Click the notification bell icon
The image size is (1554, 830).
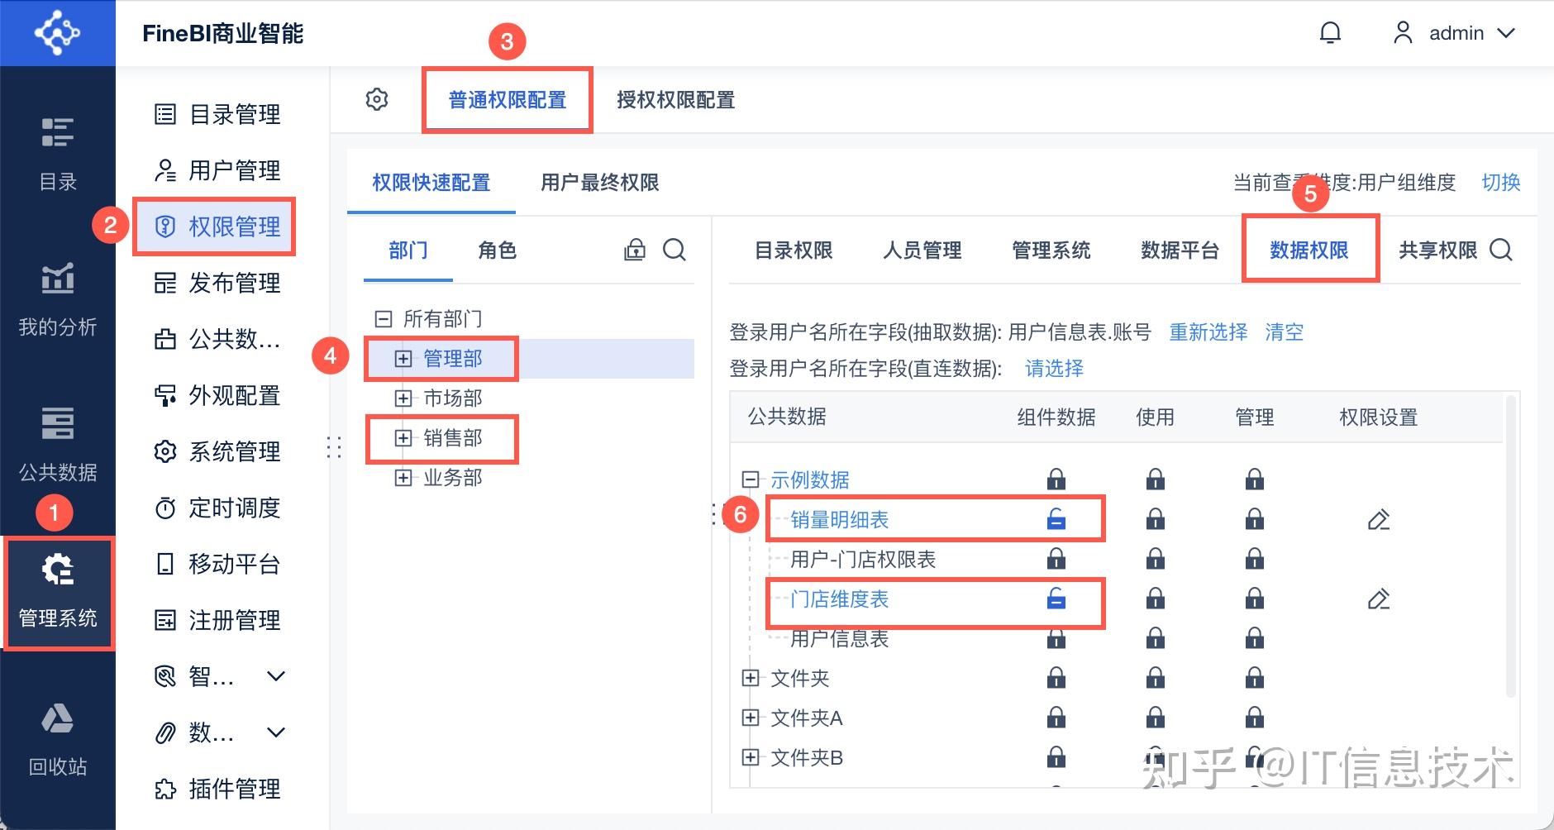pyautogui.click(x=1330, y=33)
